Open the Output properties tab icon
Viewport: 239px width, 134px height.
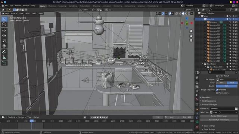(x=197, y=87)
